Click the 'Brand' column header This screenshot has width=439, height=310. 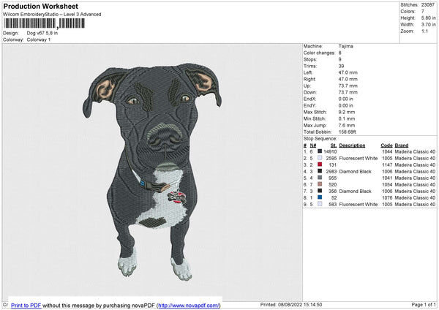[x=402, y=145]
